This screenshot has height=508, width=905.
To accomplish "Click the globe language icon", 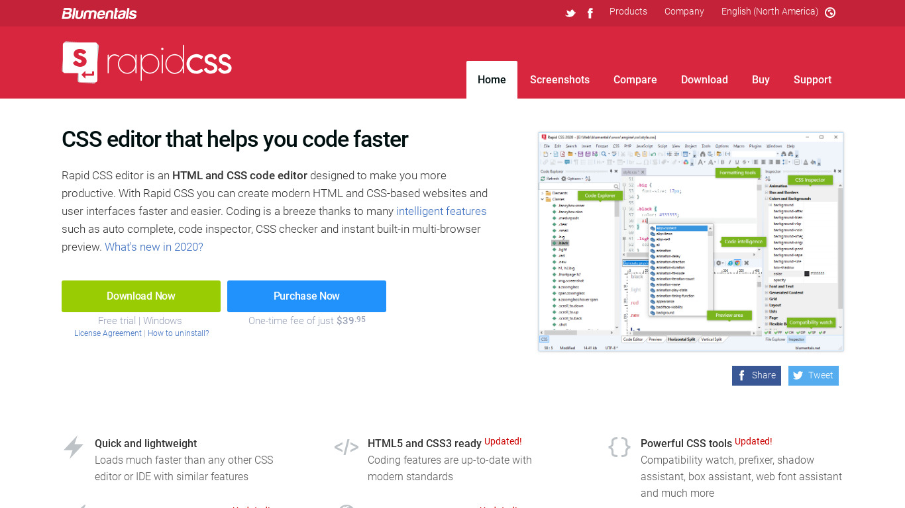I will point(830,12).
